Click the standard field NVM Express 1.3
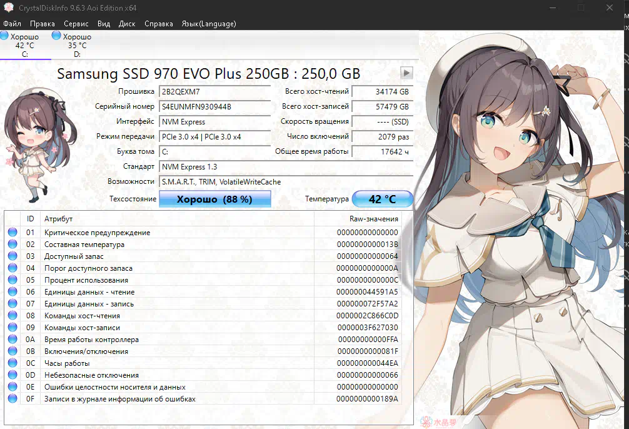The image size is (629, 429). [x=286, y=167]
